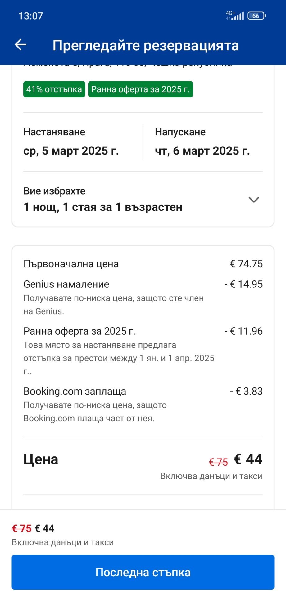
Task: Tap "Включва данъци и такси" above the button
Action: [63, 542]
